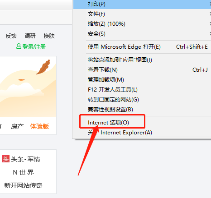This screenshot has width=211, height=198.
Task: Launch F12 开发人员工具(L)
Action: [x=142, y=90]
